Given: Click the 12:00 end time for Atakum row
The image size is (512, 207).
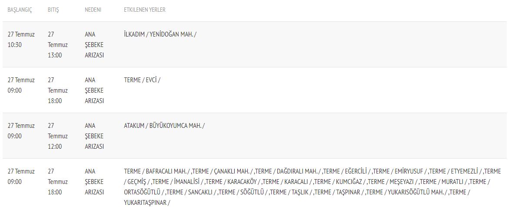Looking at the screenshot, I should click(54, 147).
